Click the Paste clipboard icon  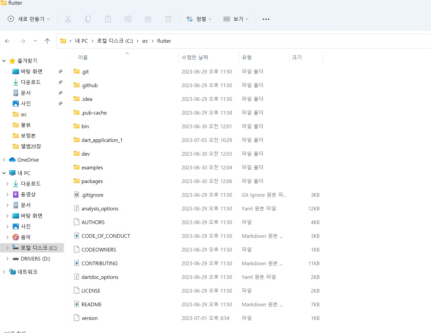coord(108,19)
